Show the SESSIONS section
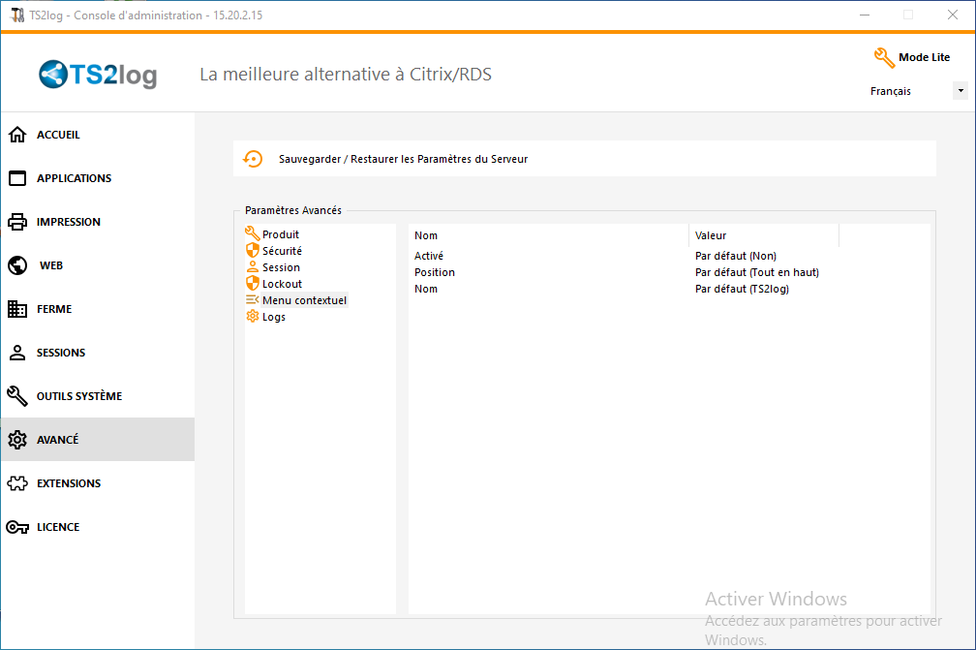This screenshot has width=976, height=650. (98, 353)
